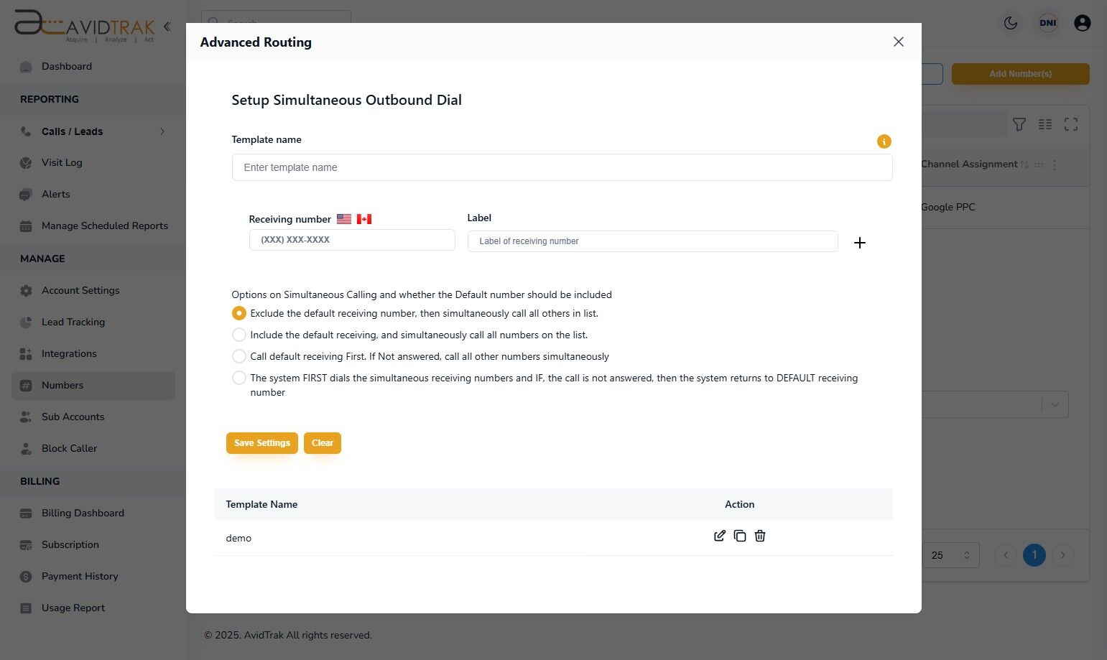Select the Canada flag for receiving number

(364, 219)
